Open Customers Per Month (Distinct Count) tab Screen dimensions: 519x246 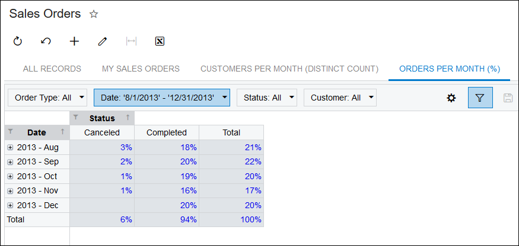click(x=289, y=69)
